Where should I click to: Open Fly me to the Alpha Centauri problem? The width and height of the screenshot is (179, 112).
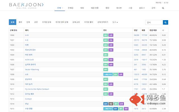click(37, 89)
